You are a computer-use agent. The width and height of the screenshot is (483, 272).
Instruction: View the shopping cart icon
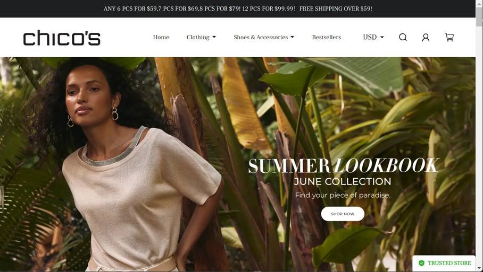click(x=449, y=37)
